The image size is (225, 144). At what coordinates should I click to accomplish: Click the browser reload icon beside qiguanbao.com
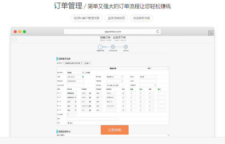click(157, 32)
